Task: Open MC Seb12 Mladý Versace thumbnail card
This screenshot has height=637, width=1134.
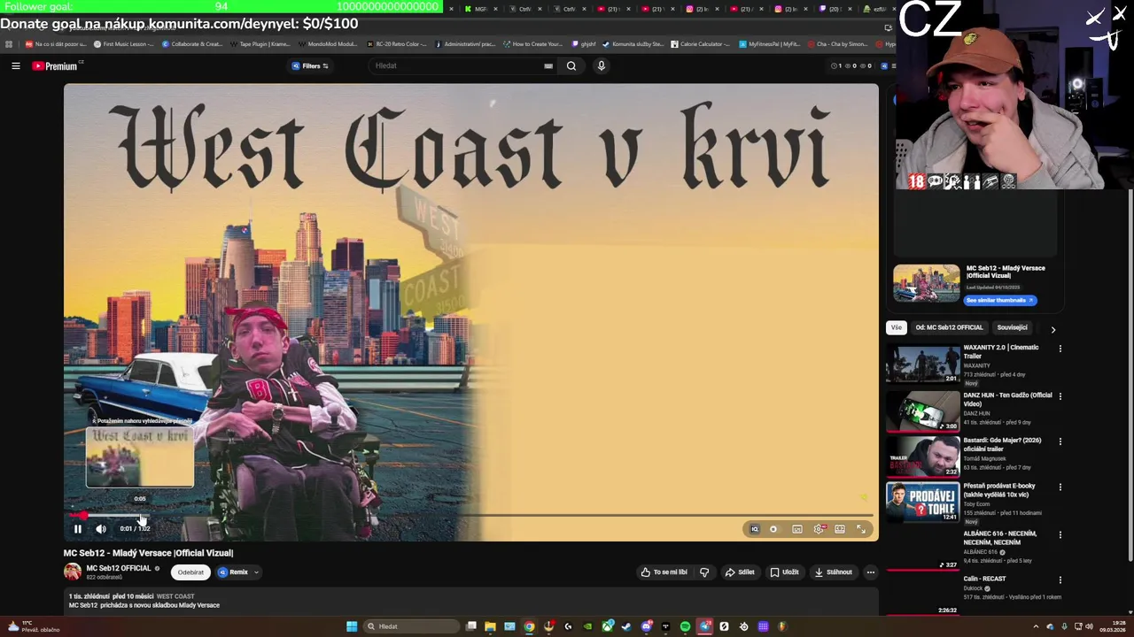Action: (x=927, y=284)
